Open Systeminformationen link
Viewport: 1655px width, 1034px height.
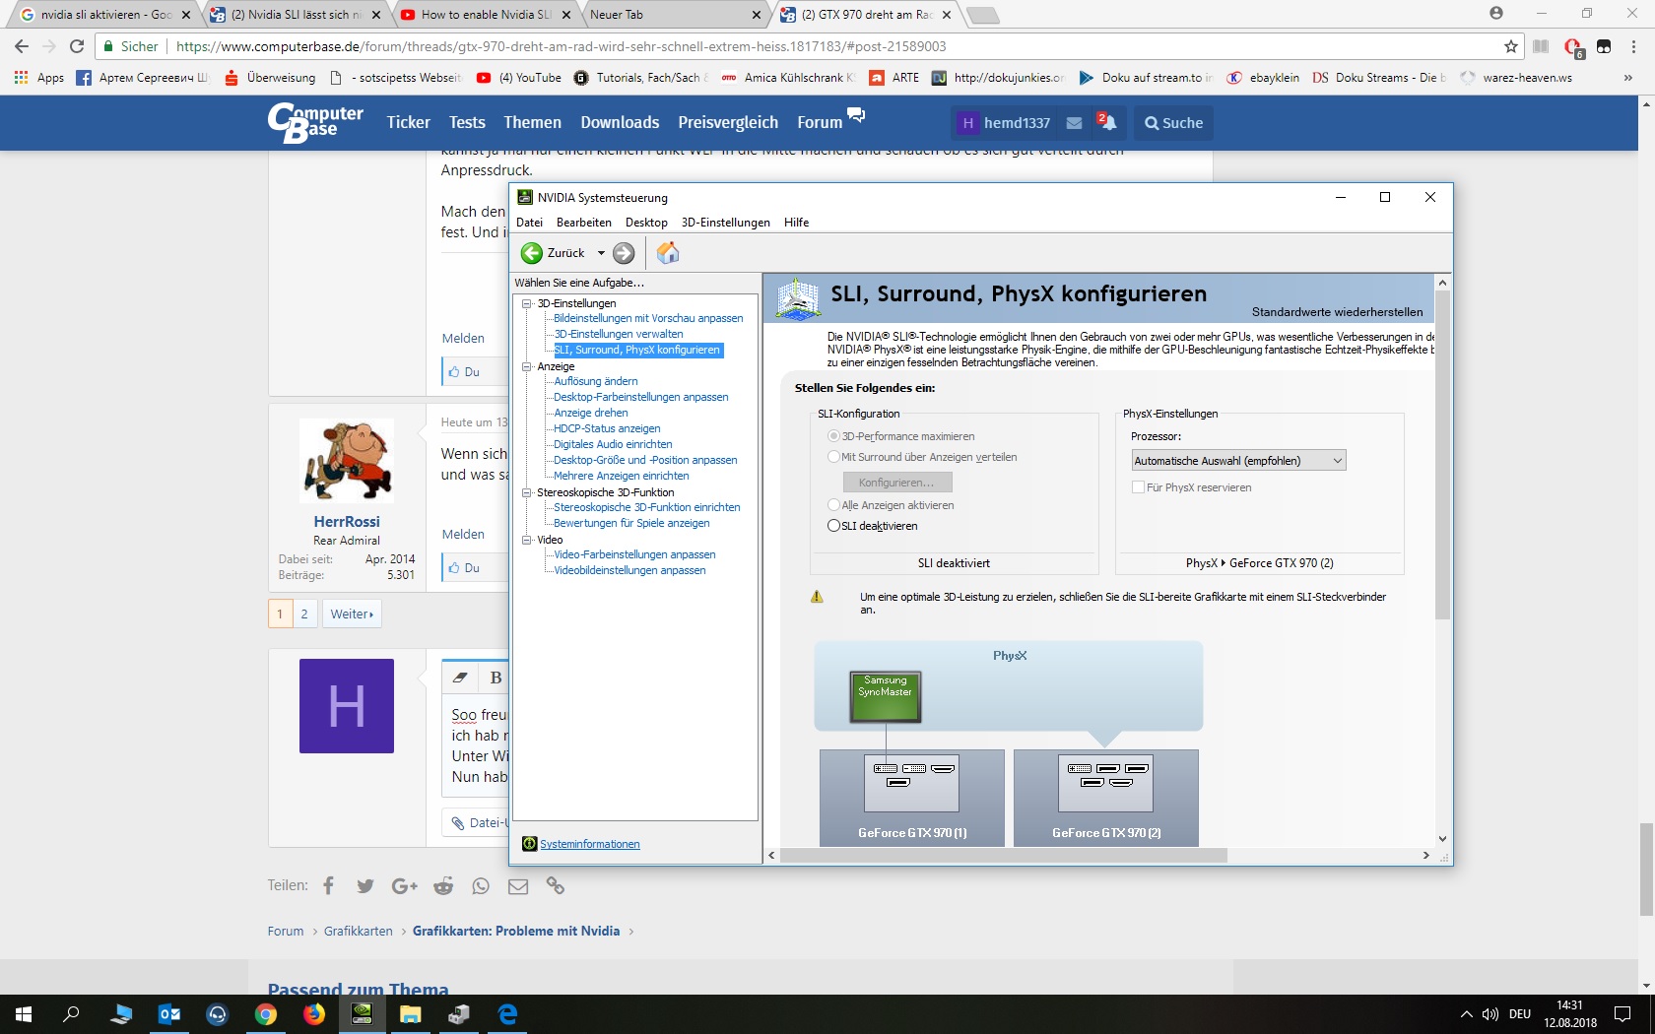(589, 844)
